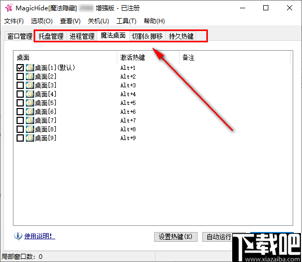Click the 备注 column header
Screen dimensions: 302x262
coord(235,57)
